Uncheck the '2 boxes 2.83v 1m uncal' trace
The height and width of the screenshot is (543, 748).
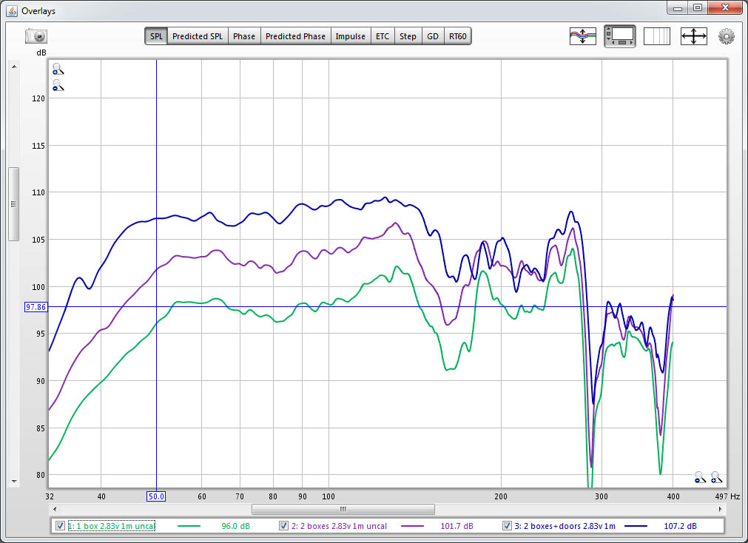tap(283, 526)
